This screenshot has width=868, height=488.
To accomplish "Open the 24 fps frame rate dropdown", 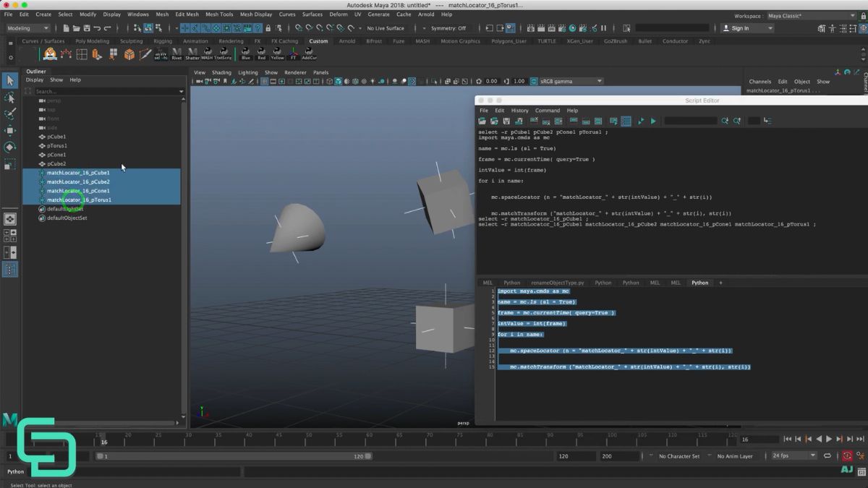I will click(x=793, y=456).
